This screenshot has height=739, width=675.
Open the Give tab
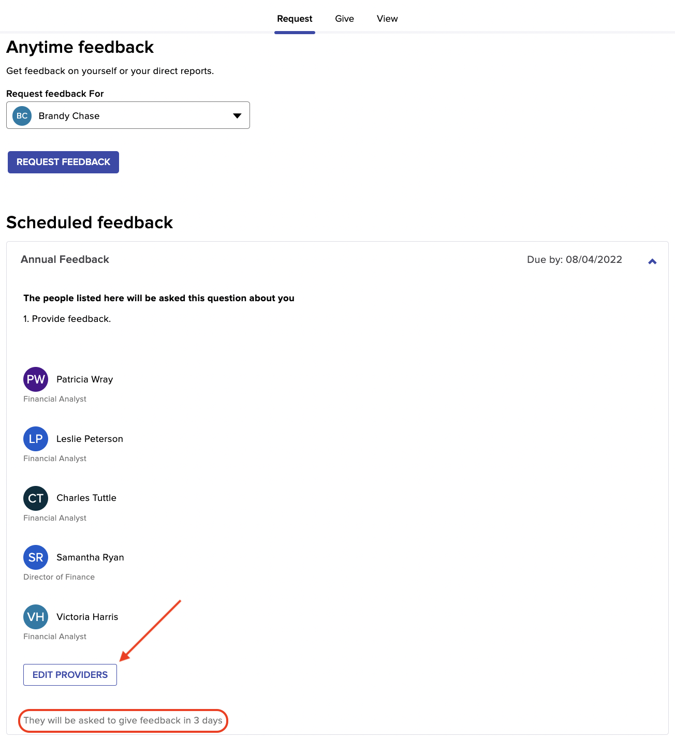click(344, 19)
